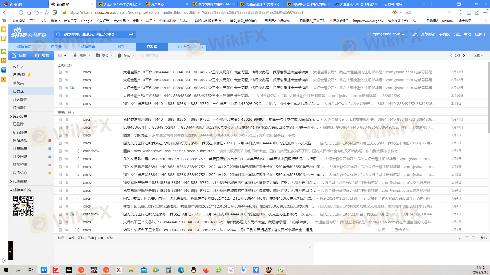Image resolution: width=490 pixels, height=275 pixels.
Task: Open the tab overflow dropdown after F+会员
Action: (203, 48)
